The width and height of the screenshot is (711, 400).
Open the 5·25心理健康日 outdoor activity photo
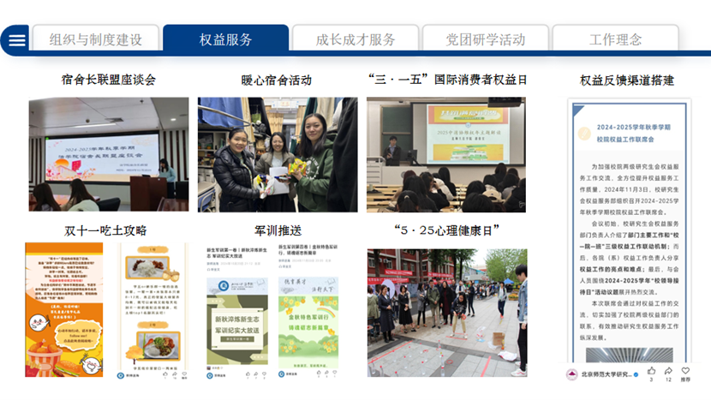tap(447, 313)
